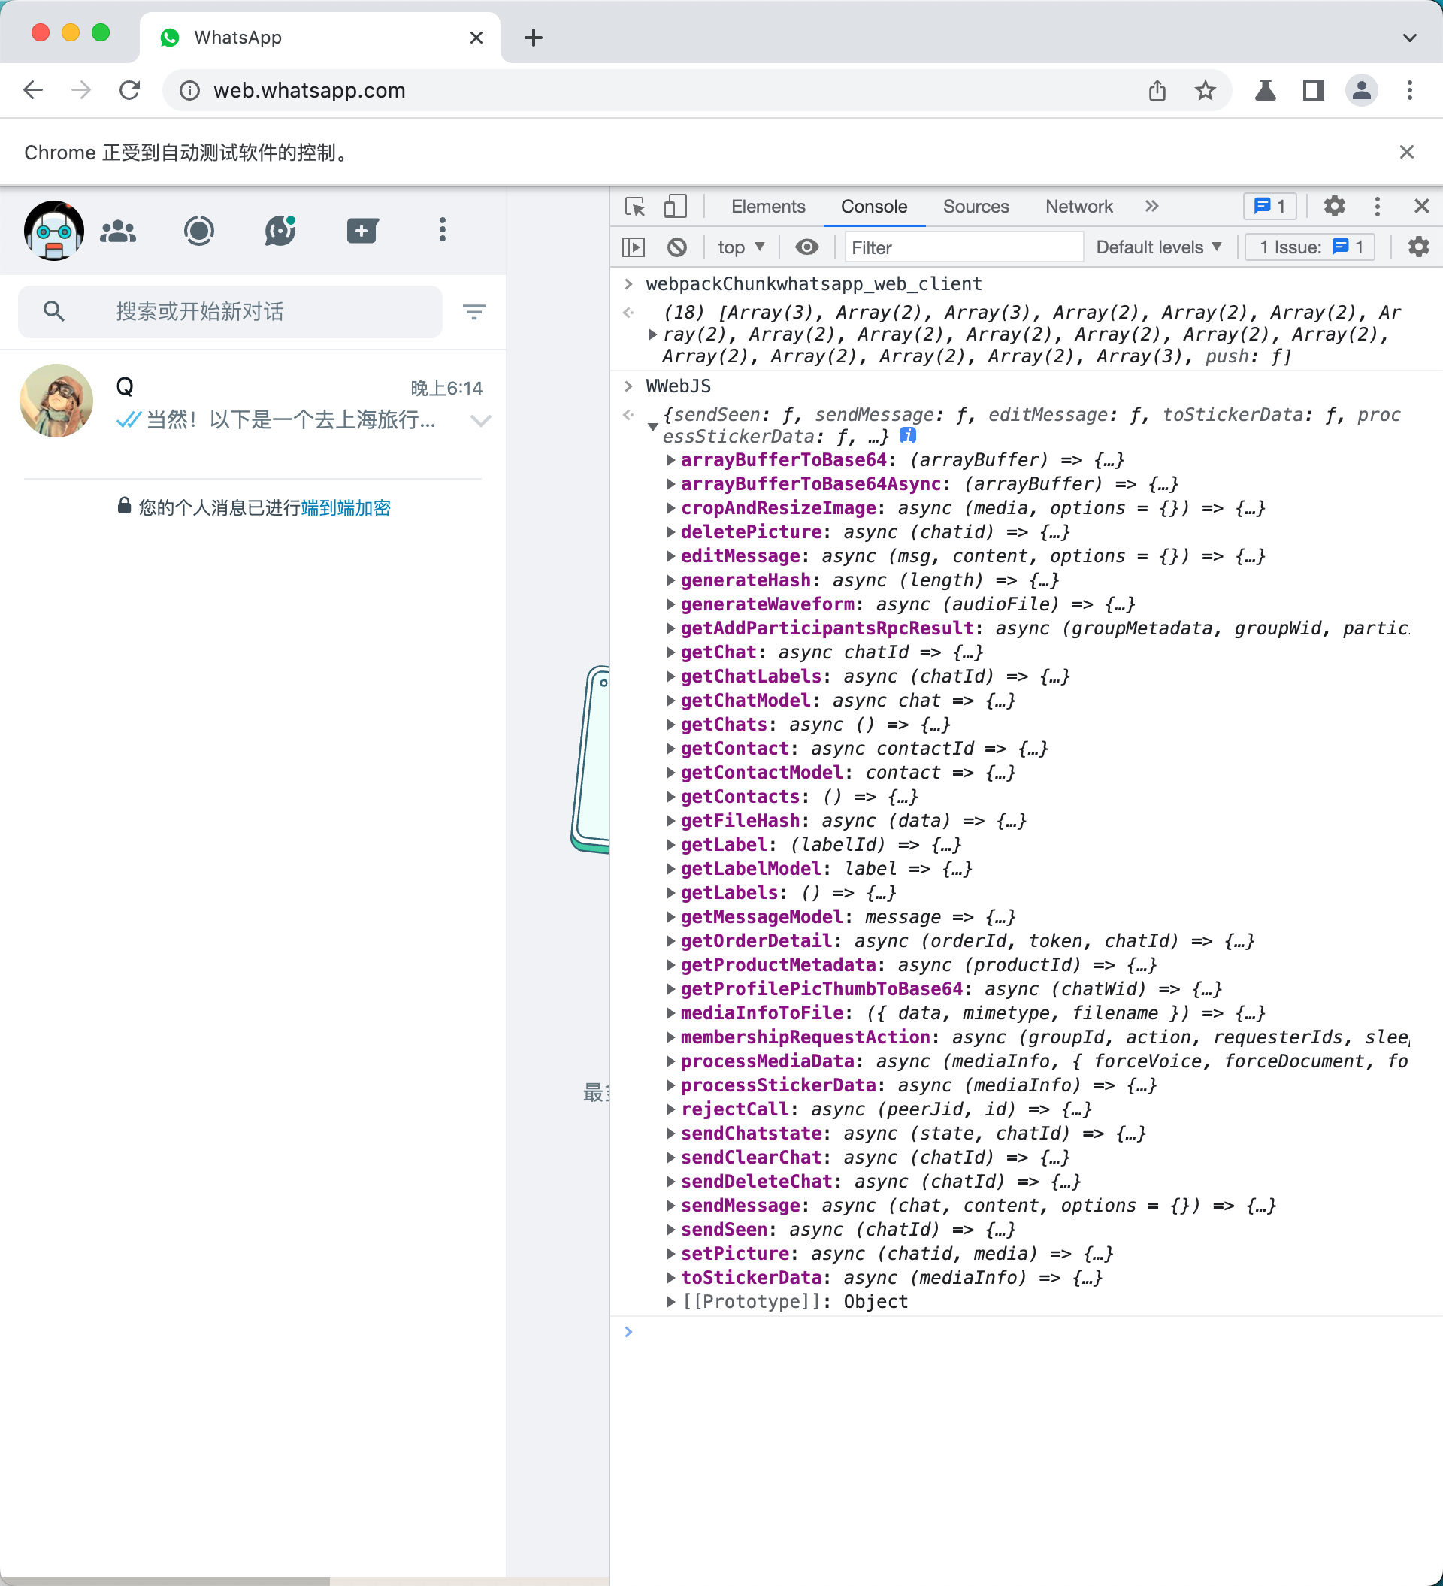The image size is (1443, 1586).
Task: Open WhatsApp Status icon
Action: click(199, 232)
